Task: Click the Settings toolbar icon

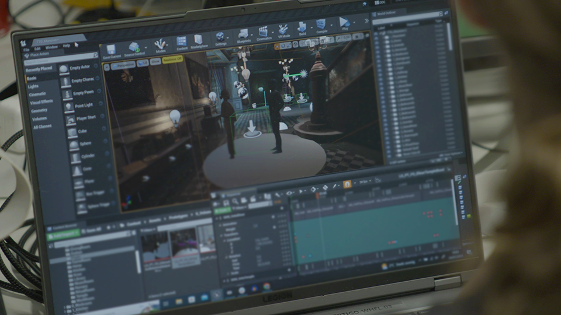Action: point(220,37)
